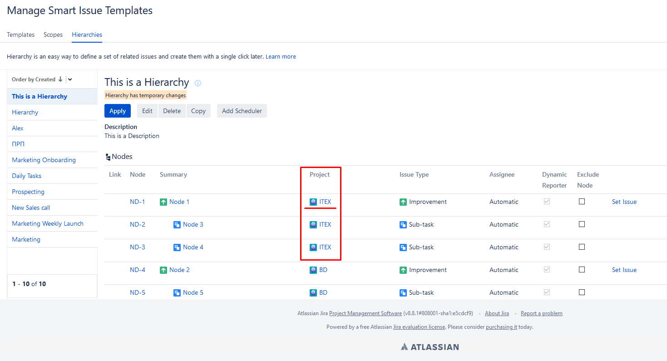The image size is (667, 361).
Task: Toggle Dynamic Reporter checkbox for ND-2
Action: [x=547, y=224]
